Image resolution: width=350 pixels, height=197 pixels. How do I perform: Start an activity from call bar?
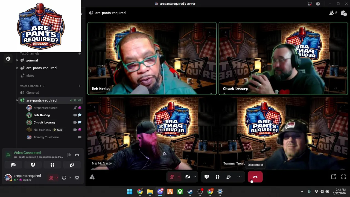(217, 177)
